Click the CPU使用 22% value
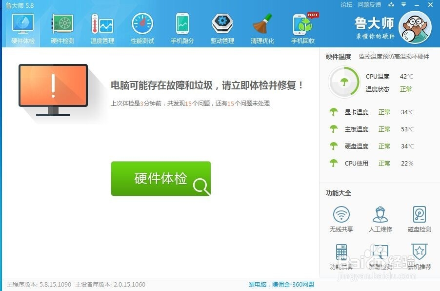440x291 pixels. (407, 163)
